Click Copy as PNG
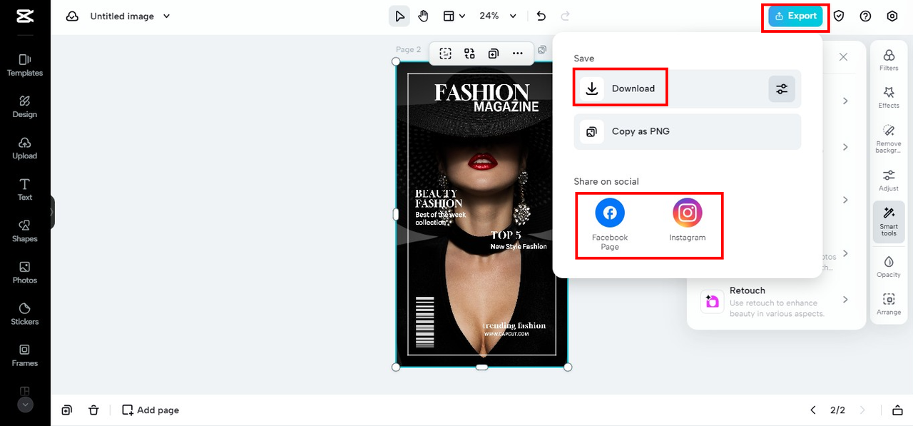This screenshot has height=426, width=913. pos(688,131)
